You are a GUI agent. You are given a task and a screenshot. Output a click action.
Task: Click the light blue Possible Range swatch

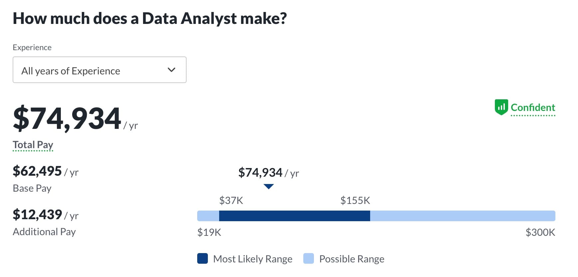tap(309, 258)
